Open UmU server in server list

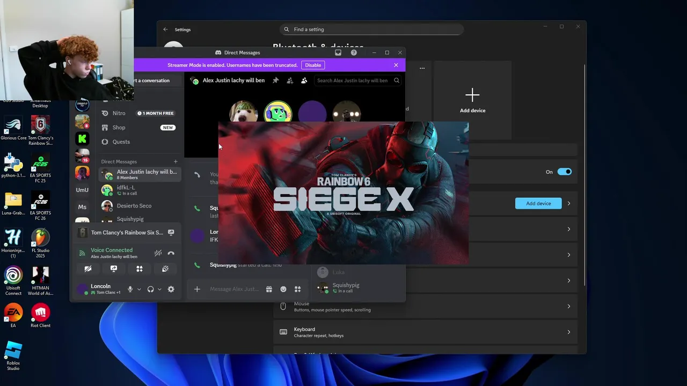click(82, 190)
